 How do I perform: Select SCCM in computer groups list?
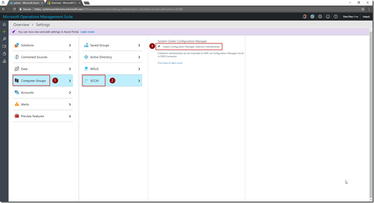(94, 81)
